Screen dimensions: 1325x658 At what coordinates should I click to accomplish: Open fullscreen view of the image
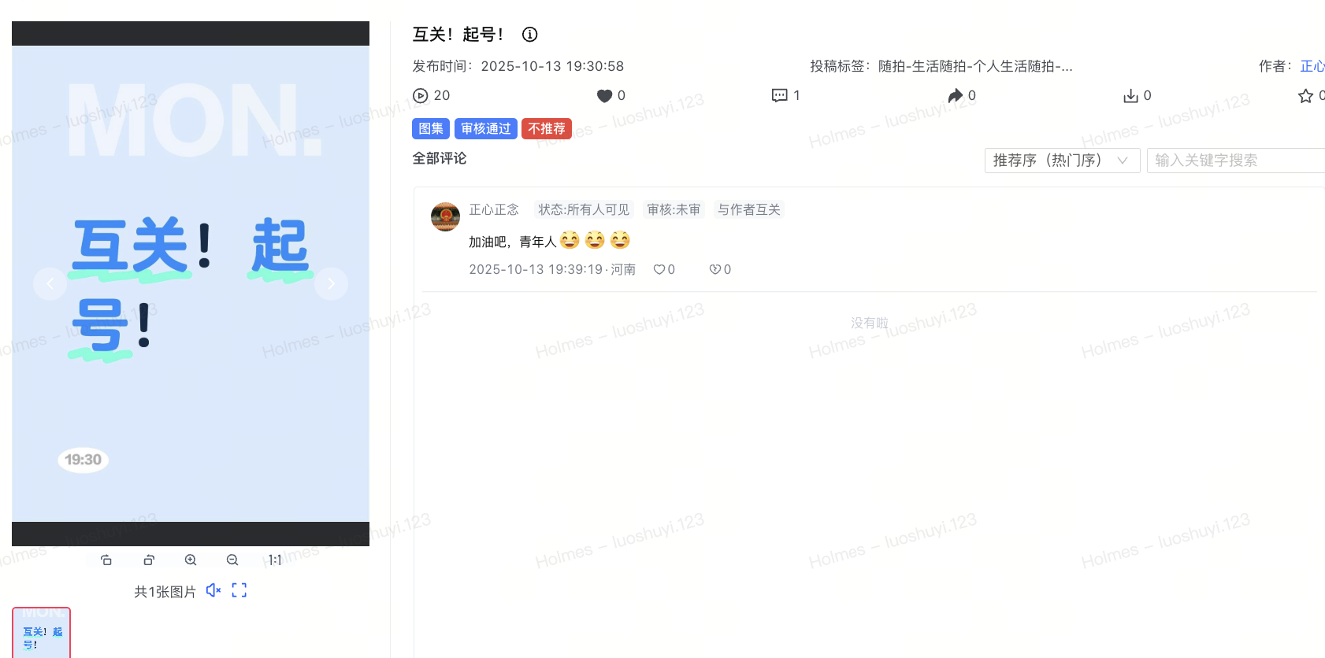[x=239, y=590]
